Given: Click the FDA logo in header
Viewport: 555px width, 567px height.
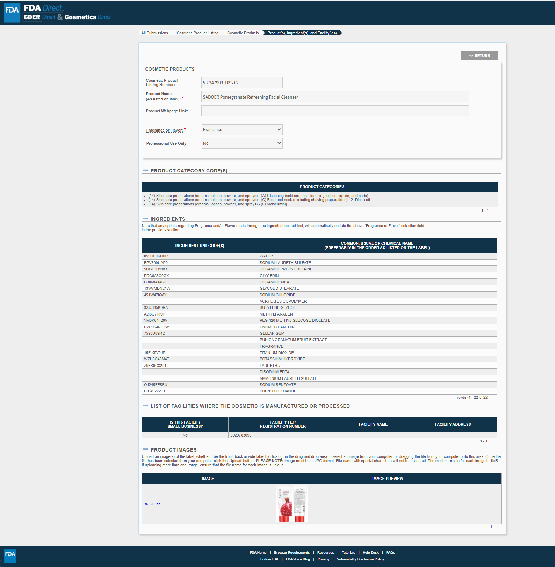Looking at the screenshot, I should [12, 13].
